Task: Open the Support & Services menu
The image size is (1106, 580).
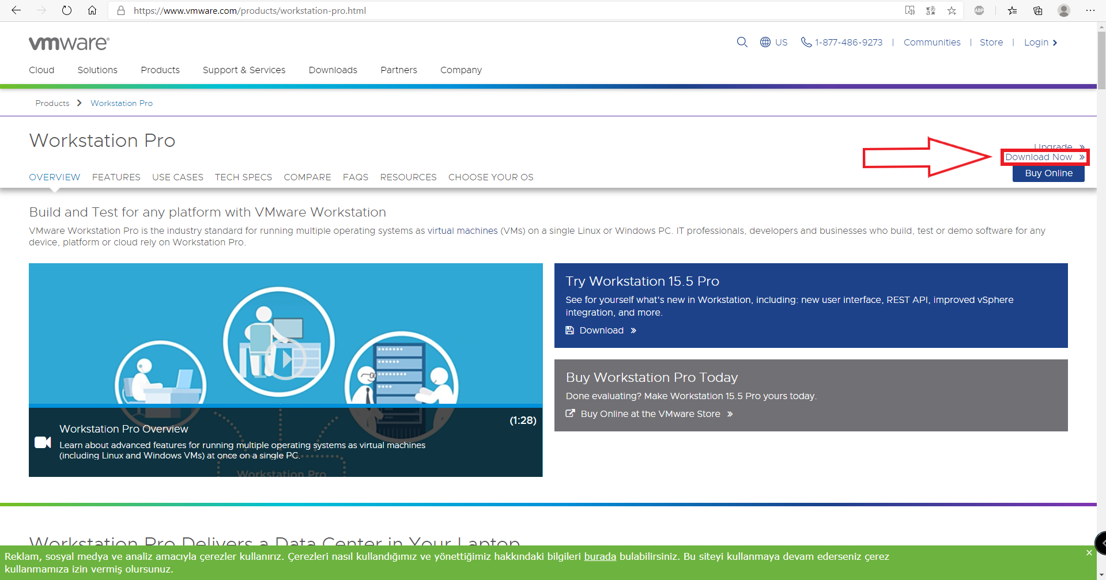Action: point(244,70)
